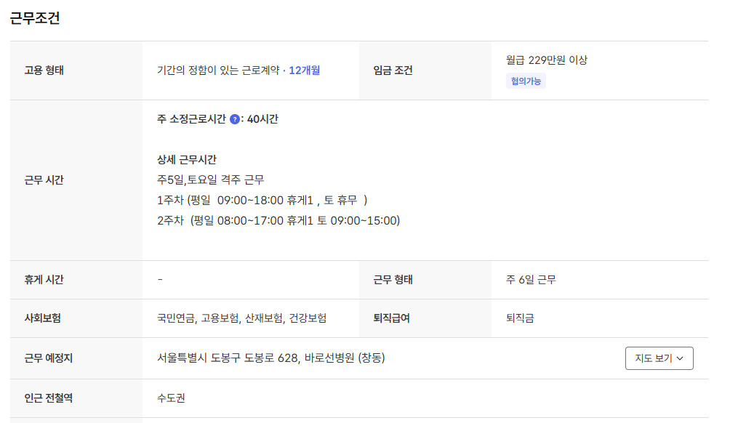This screenshot has width=754, height=423.
Task: Click the insurance list starting with 국민연금
Action: click(241, 318)
